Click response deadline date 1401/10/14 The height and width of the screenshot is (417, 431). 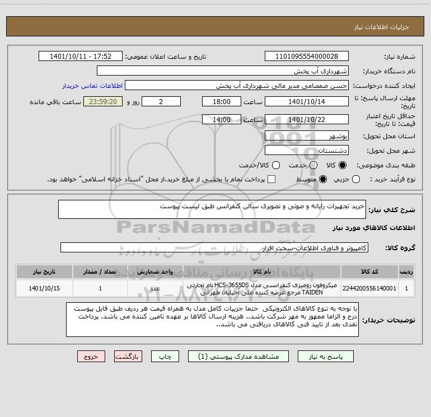pos(307,101)
